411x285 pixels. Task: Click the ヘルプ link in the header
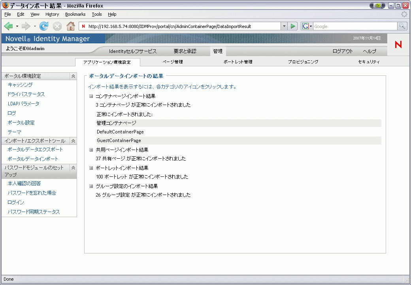(x=370, y=51)
